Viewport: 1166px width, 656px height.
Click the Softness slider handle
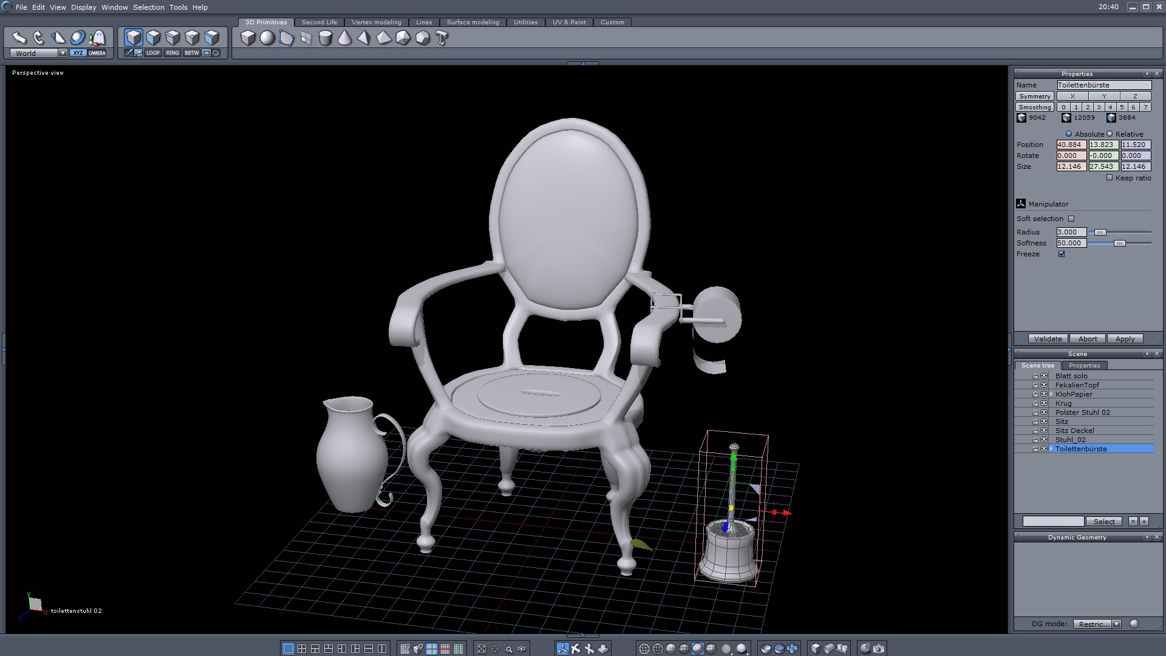1119,243
